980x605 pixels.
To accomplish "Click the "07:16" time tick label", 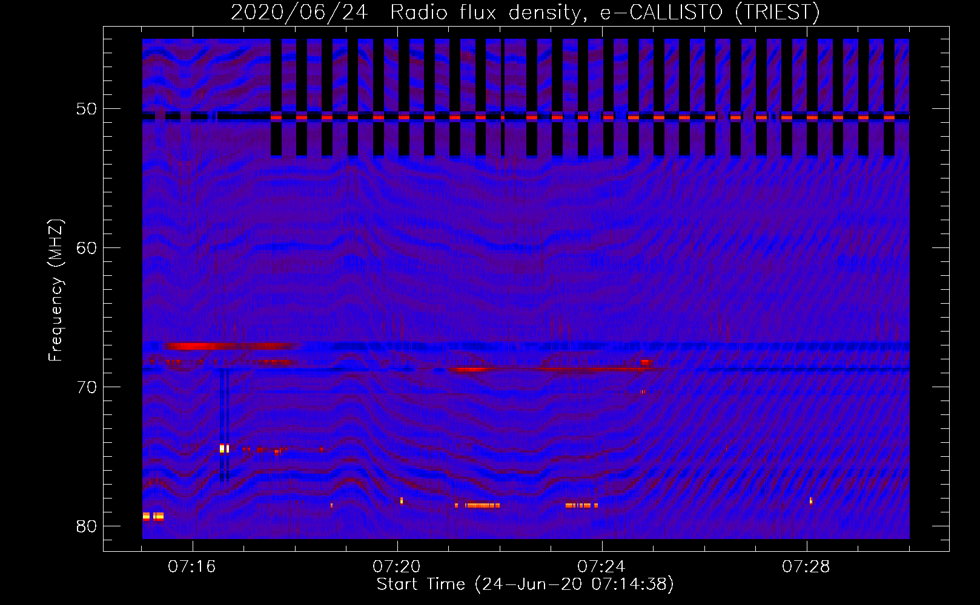I will 192,567.
